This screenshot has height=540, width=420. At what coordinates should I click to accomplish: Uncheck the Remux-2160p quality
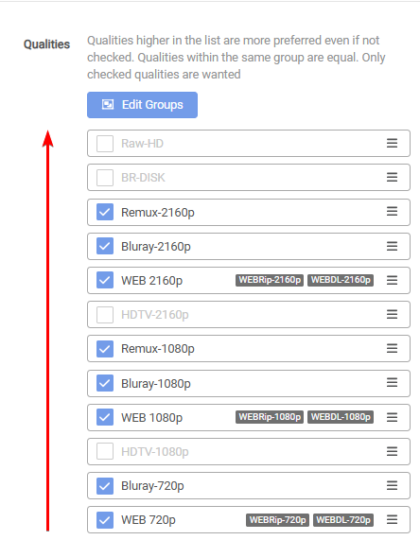point(105,212)
